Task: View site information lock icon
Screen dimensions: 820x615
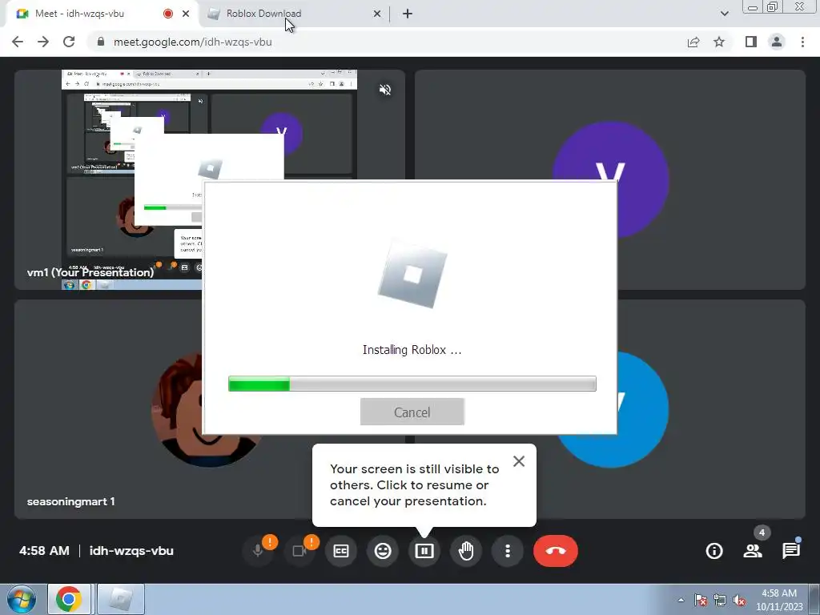Action: [101, 42]
